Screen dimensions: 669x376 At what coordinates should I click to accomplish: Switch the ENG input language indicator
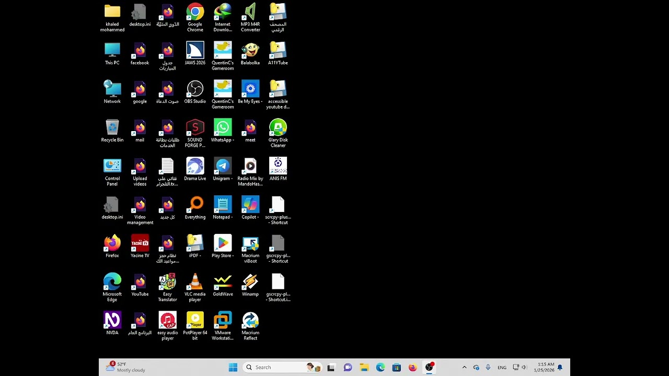click(x=502, y=367)
